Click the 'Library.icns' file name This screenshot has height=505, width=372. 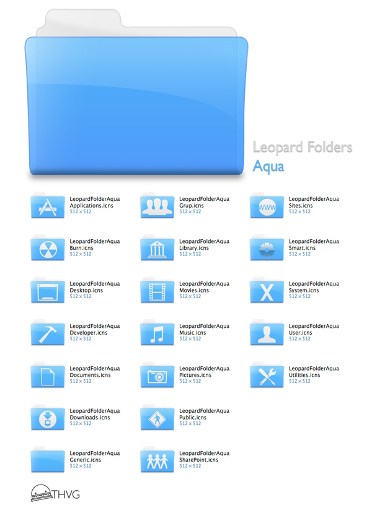(194, 248)
